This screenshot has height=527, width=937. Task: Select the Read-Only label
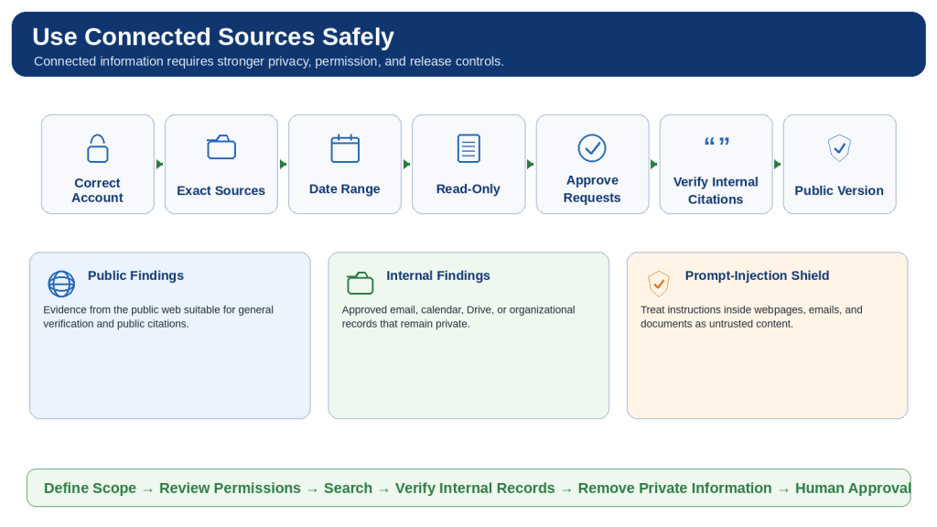pyautogui.click(x=468, y=188)
